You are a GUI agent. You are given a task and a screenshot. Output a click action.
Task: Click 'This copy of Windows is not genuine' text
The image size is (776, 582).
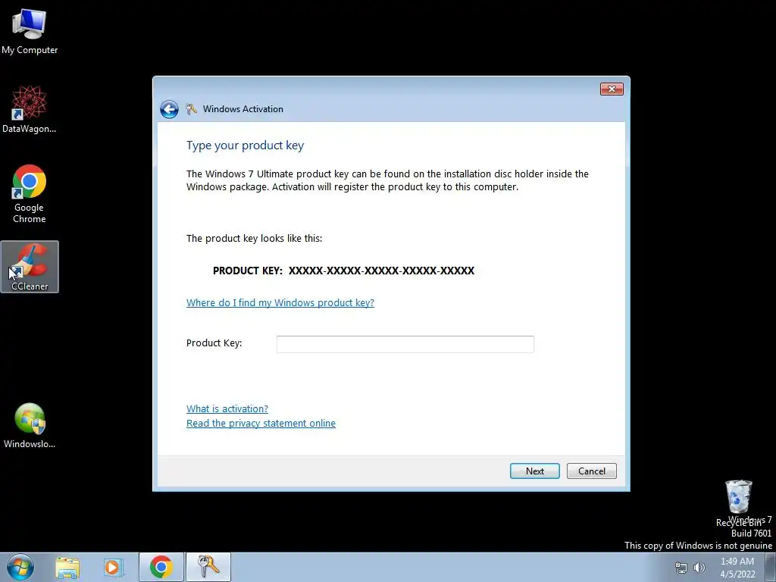698,546
